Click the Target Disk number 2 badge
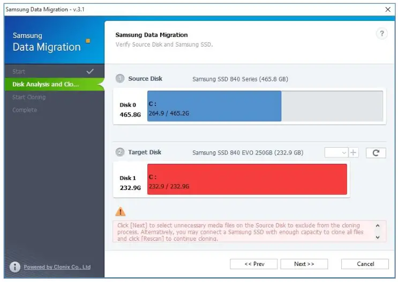Screen dimensions: 398x282 [x=120, y=152]
